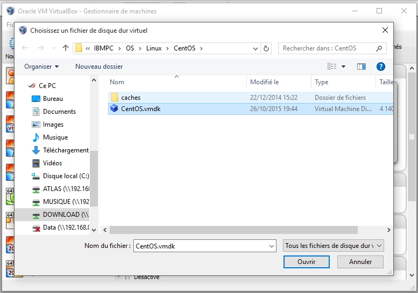
Task: Click the Vidéos film icon
Action: pos(36,163)
